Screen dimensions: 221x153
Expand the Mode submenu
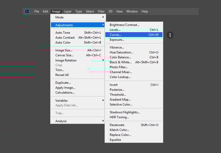pos(78,17)
